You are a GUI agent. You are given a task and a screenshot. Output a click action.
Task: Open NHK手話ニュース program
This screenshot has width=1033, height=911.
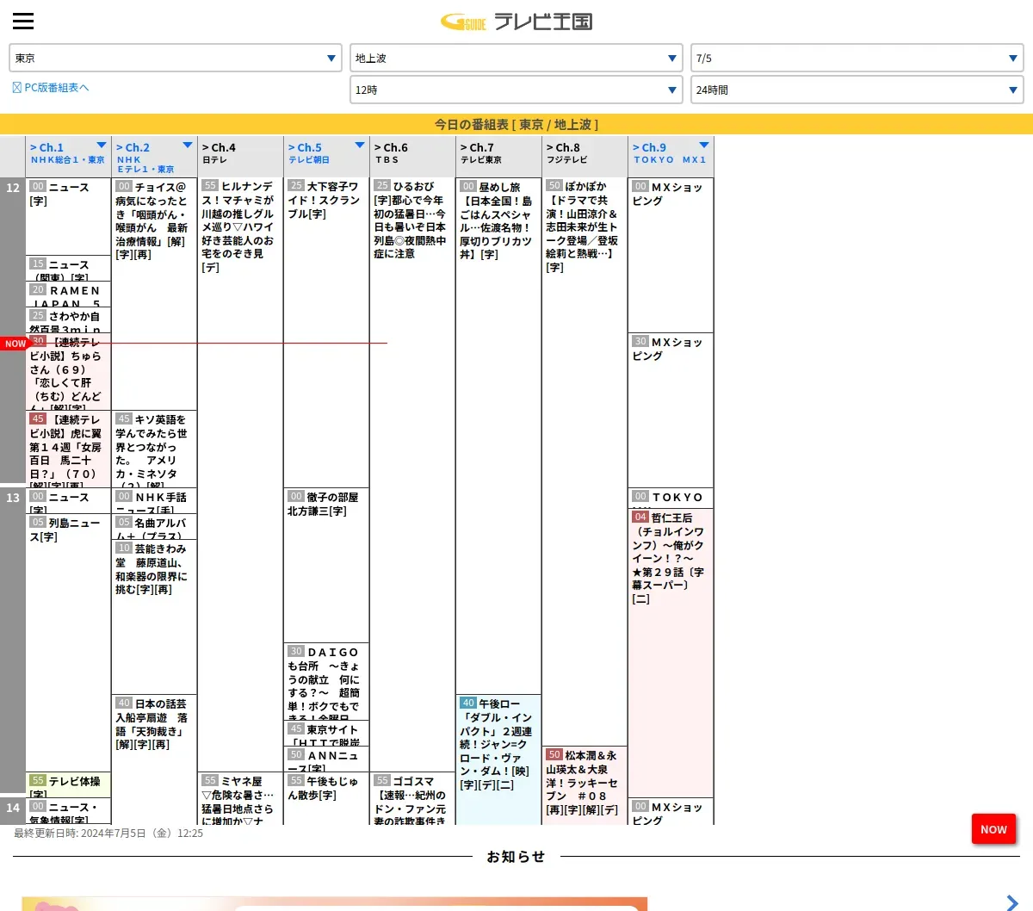154,501
